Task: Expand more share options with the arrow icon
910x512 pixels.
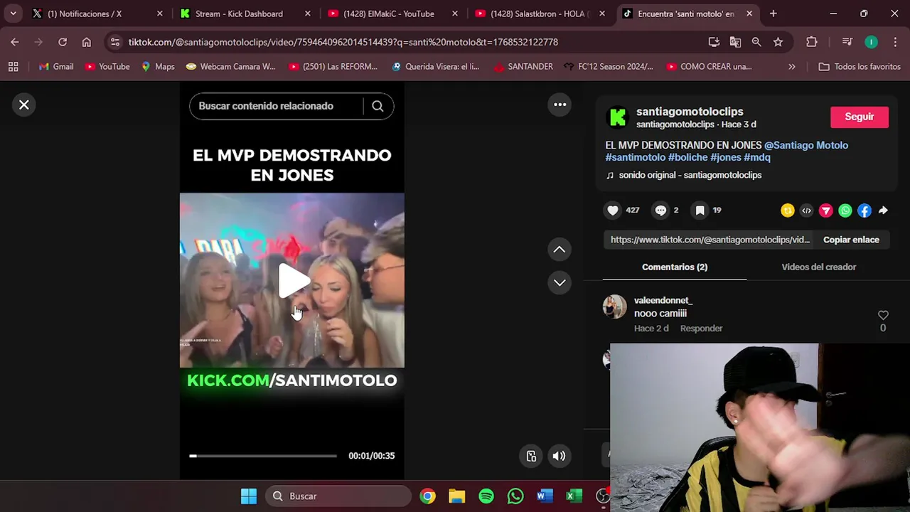Action: [883, 210]
